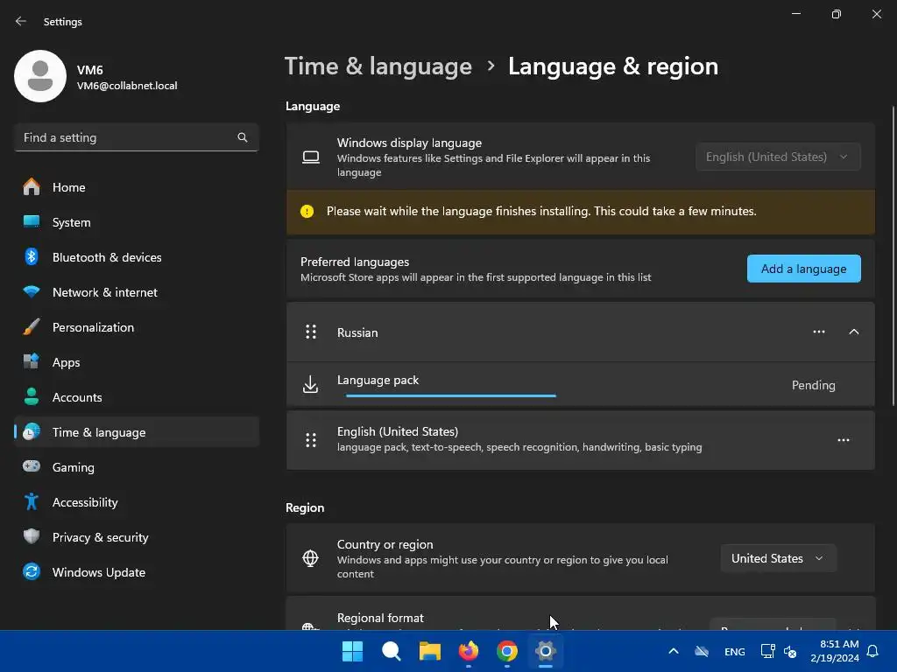Viewport: 897px width, 672px height.
Task: Launch Google Chrome from the taskbar
Action: click(x=507, y=651)
